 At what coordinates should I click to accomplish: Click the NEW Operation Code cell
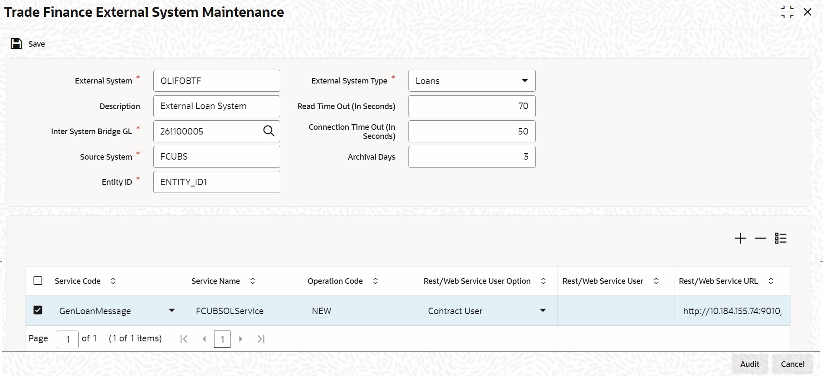(x=361, y=311)
